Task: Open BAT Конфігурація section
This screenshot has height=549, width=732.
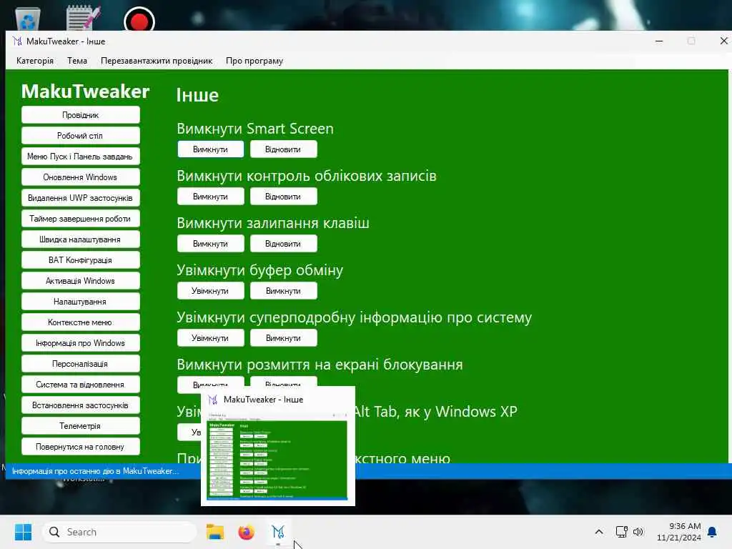Action: 80,260
